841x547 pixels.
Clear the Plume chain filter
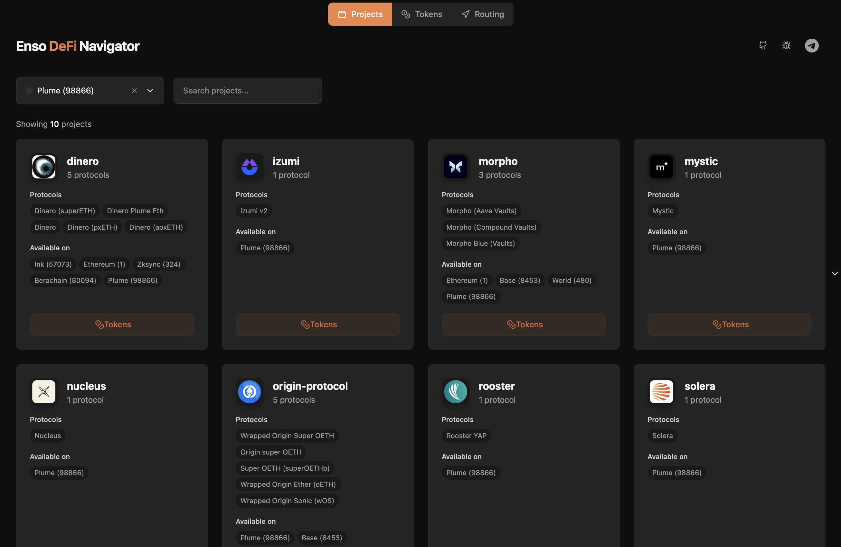(134, 91)
